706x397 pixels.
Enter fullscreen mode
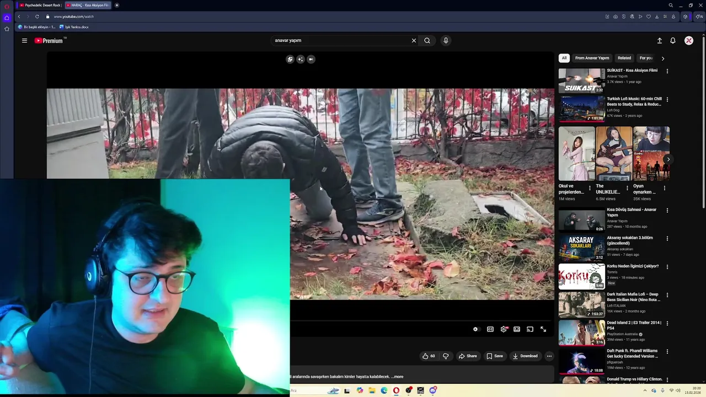(x=543, y=329)
